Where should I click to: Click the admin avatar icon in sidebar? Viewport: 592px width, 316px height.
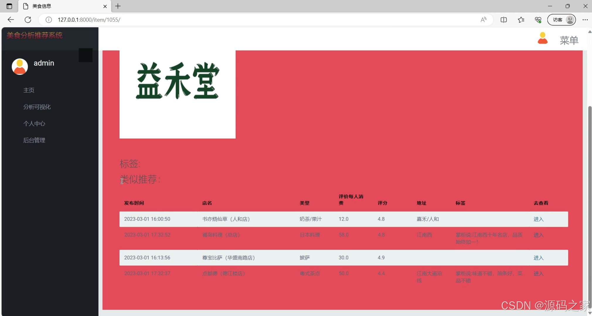[x=19, y=66]
